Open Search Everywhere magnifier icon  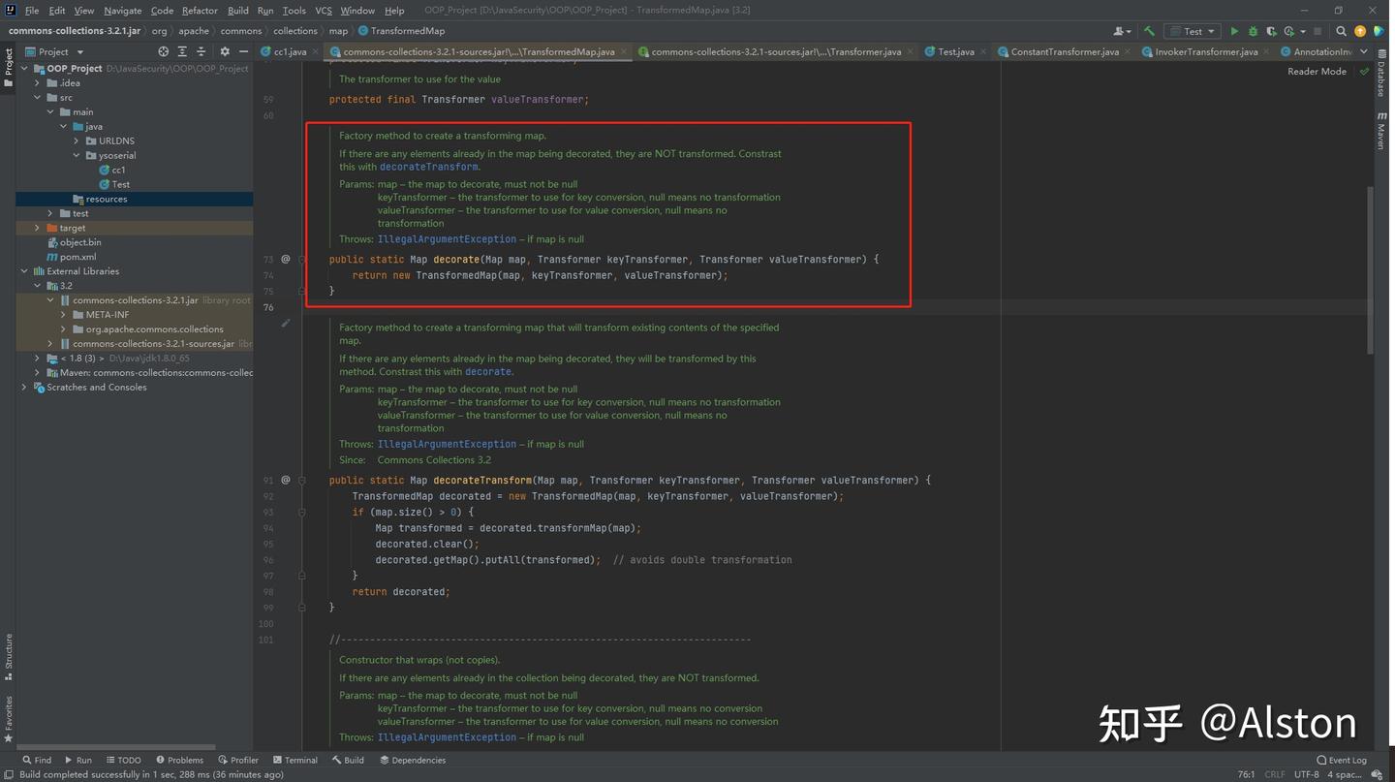click(1342, 31)
